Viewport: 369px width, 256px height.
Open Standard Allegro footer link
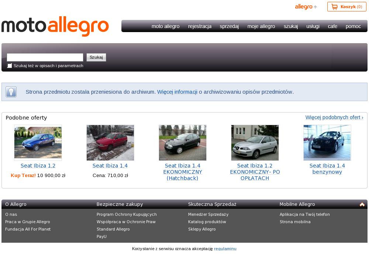[x=113, y=229]
